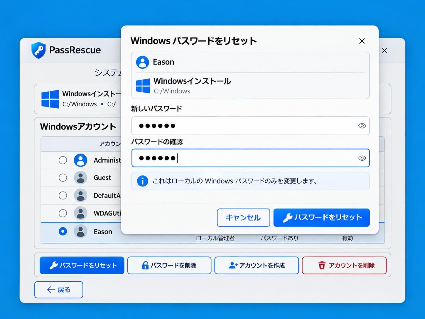This screenshot has height=319, width=425.
Task: Click the Windows logo in reset dialog
Action: (x=143, y=86)
